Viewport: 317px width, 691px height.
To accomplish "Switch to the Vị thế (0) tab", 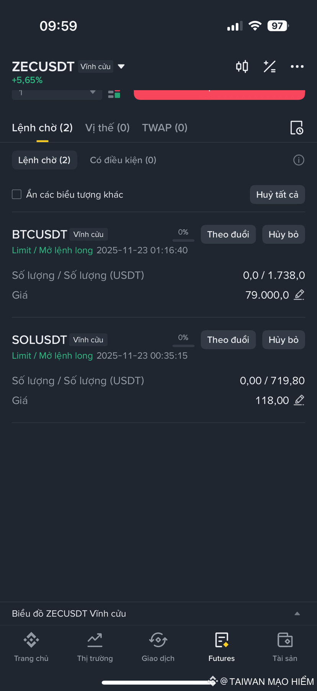I will click(x=107, y=128).
